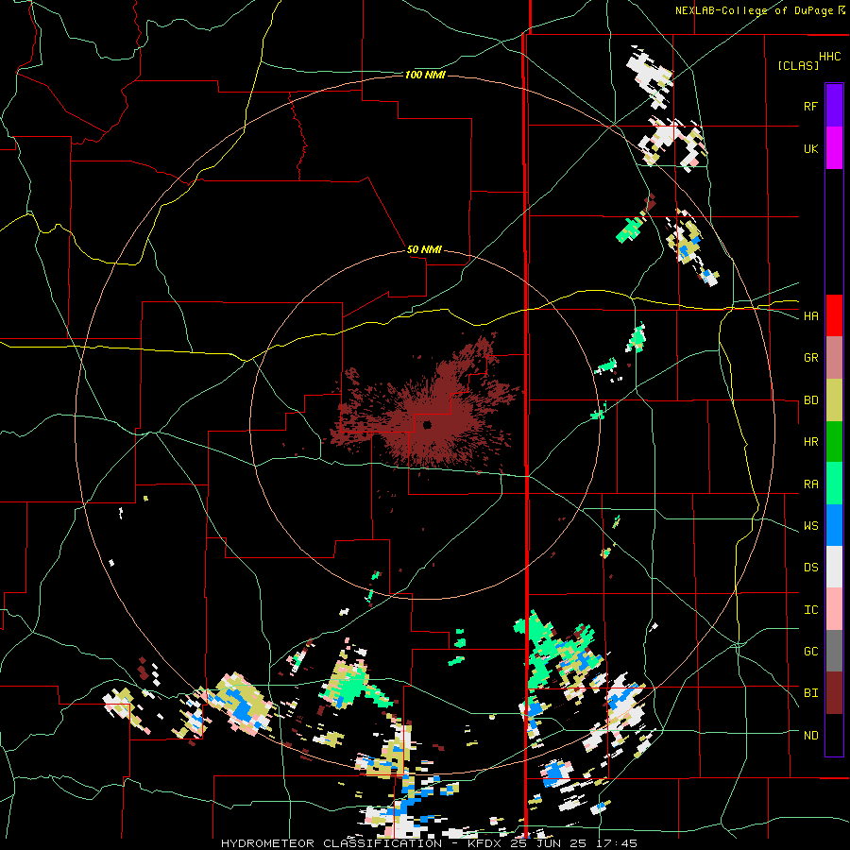Click the 100 NMI range ring label
The height and width of the screenshot is (850, 850).
[425, 75]
